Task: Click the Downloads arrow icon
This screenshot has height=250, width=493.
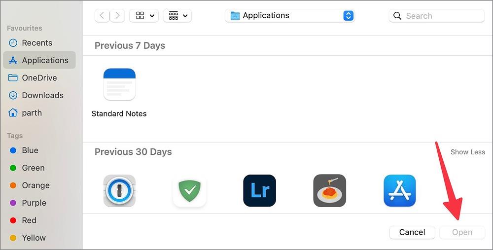Action: coord(13,95)
